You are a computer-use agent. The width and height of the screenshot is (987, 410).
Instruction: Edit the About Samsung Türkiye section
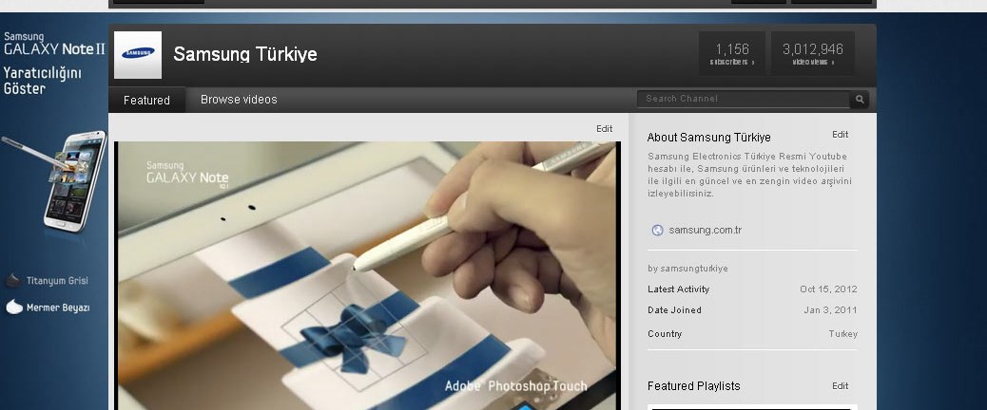pos(840,135)
